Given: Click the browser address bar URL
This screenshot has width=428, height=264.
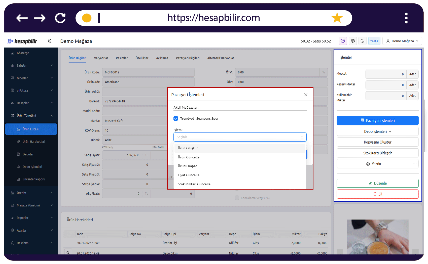Looking at the screenshot, I should [x=213, y=18].
